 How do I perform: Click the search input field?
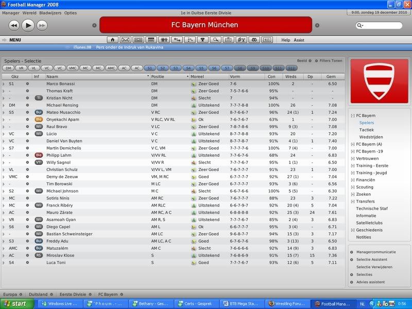tap(379, 25)
